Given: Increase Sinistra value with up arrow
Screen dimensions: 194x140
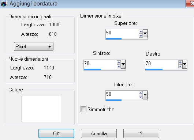Looking at the screenshot, I should [119, 63].
